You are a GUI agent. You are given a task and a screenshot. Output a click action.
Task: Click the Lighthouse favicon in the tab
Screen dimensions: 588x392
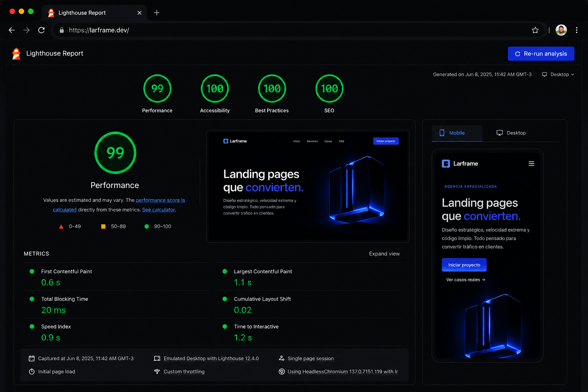(x=51, y=13)
